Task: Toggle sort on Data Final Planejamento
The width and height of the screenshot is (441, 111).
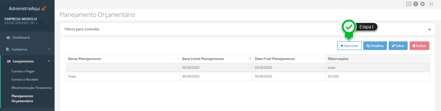Action: point(322,59)
